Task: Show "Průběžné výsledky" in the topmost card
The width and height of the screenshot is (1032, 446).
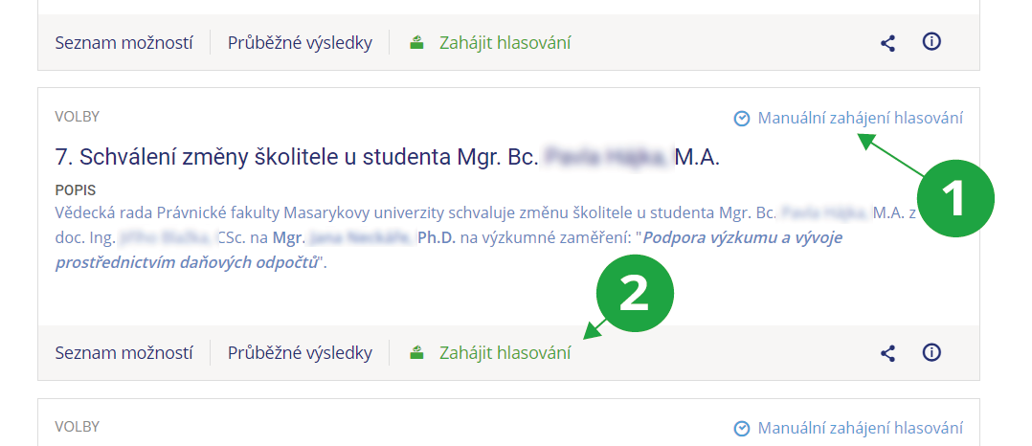Action: coord(300,43)
